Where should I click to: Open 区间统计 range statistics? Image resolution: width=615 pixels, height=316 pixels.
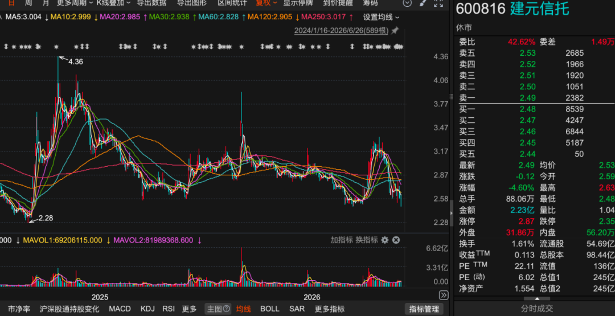click(x=232, y=3)
